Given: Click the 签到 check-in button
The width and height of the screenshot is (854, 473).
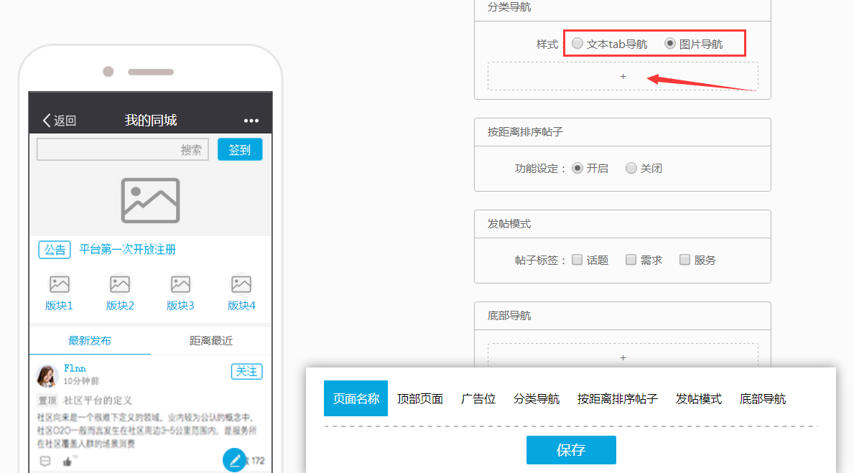Looking at the screenshot, I should tap(240, 150).
